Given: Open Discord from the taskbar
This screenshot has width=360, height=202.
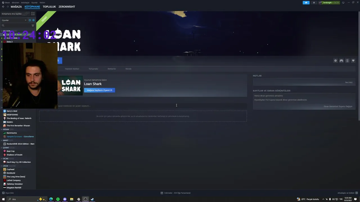Looking at the screenshot, I should (x=65, y=199).
